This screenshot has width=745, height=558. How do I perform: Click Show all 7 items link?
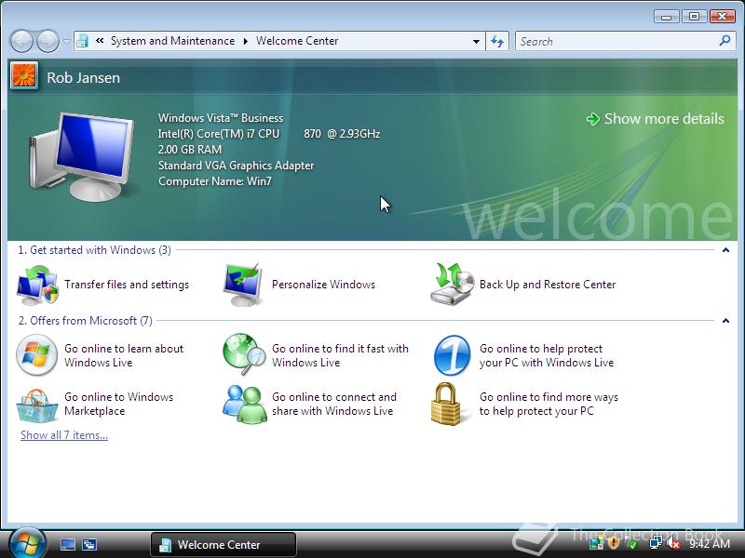click(x=64, y=435)
